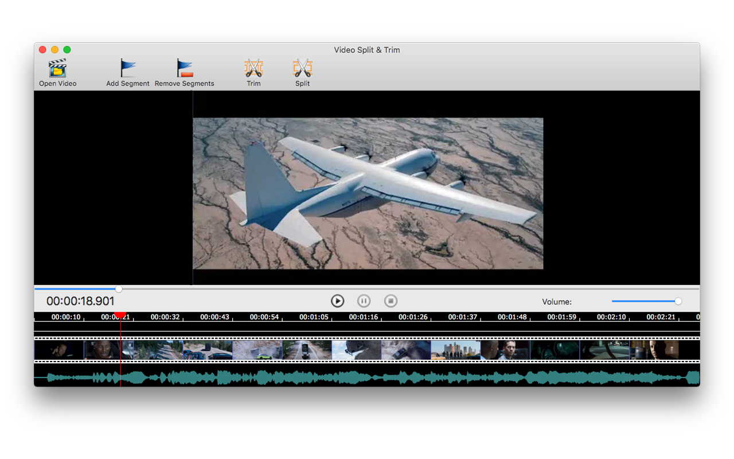This screenshot has width=734, height=459.
Task: Click the first filmstrip thumbnail of the man's face
Action: pos(59,350)
